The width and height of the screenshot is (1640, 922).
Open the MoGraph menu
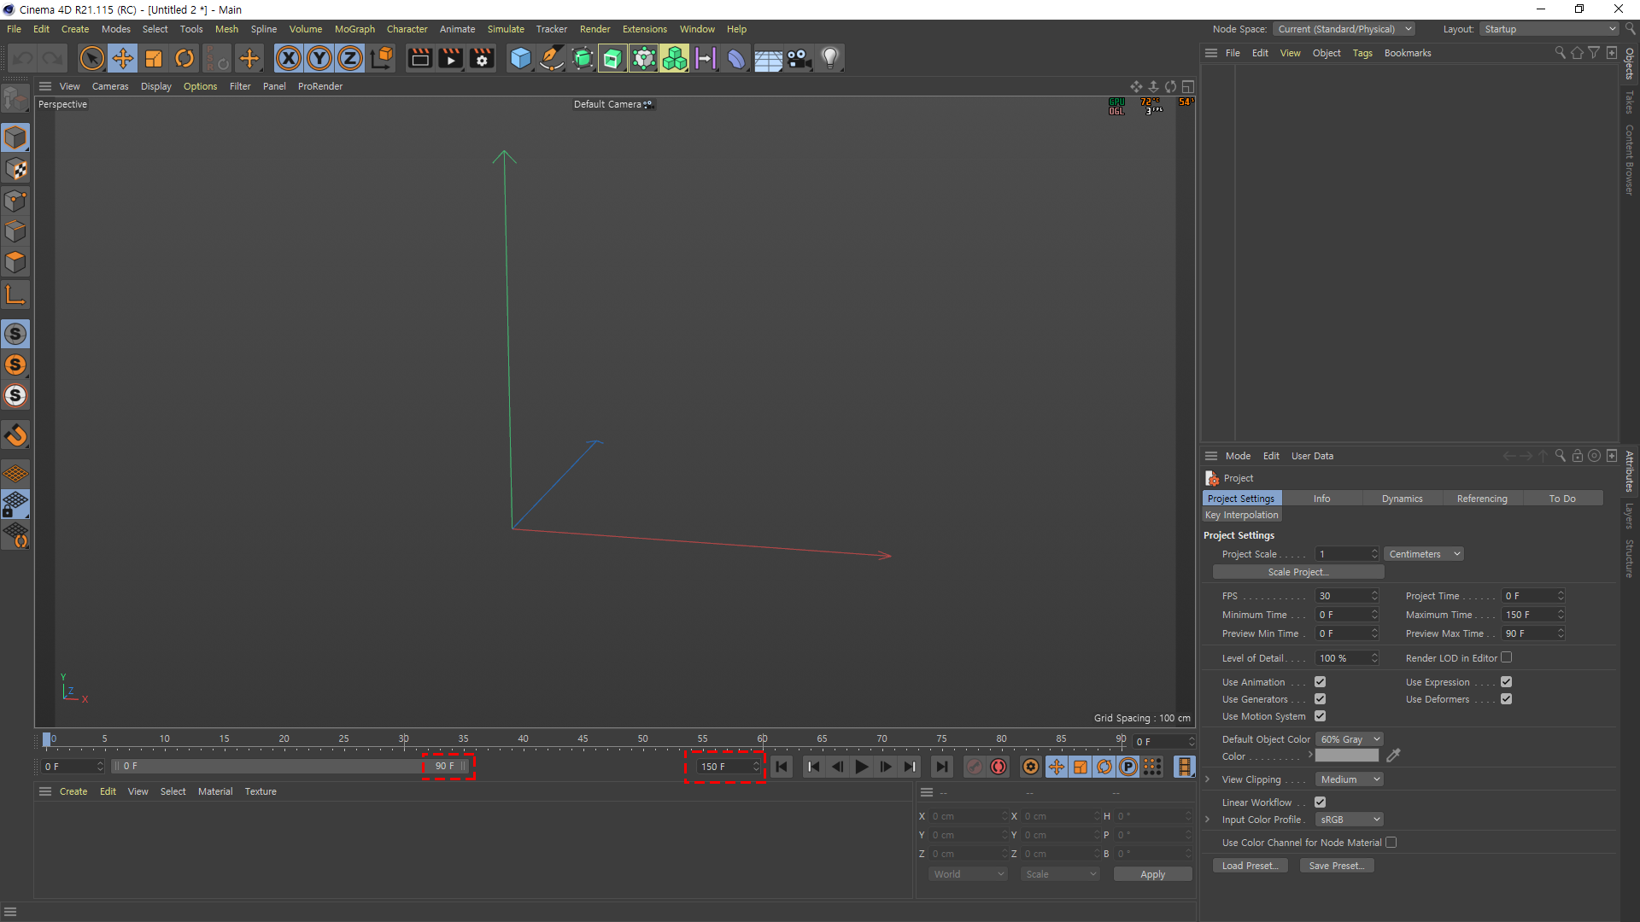coord(354,29)
